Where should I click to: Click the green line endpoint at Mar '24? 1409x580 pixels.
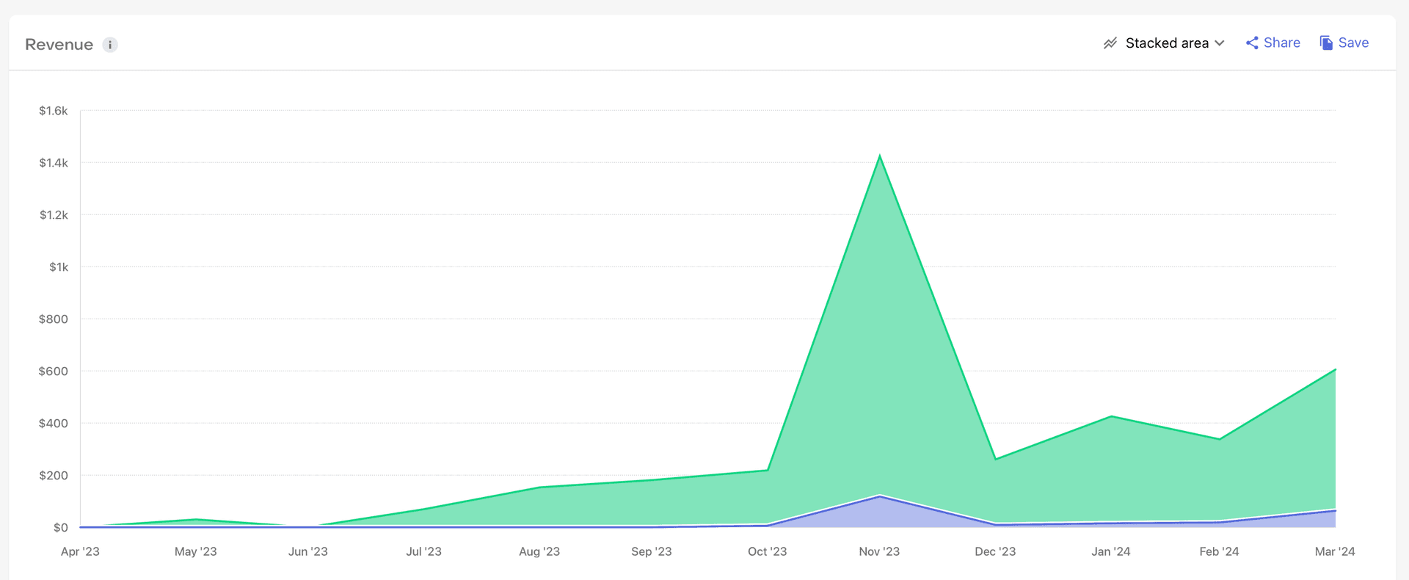tap(1335, 369)
